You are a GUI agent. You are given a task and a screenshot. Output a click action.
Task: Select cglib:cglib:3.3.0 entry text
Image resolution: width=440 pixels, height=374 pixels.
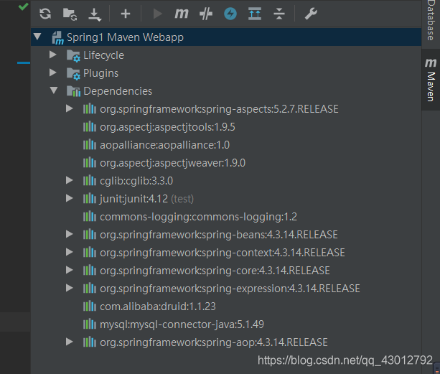tap(136, 181)
